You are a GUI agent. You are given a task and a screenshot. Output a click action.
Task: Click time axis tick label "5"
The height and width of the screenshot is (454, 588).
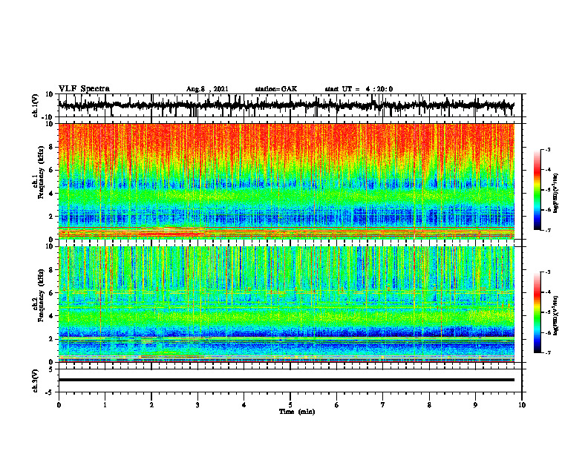[290, 405]
